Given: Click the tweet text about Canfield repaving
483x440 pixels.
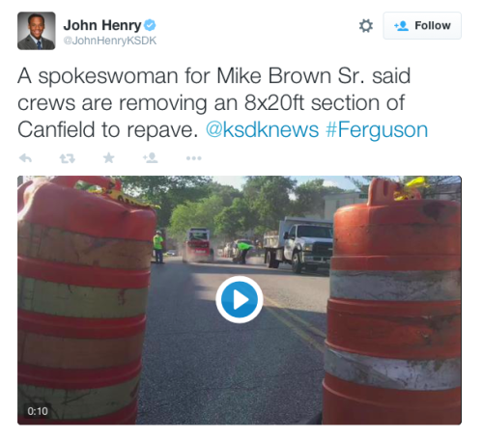Looking at the screenshot, I should (222, 103).
